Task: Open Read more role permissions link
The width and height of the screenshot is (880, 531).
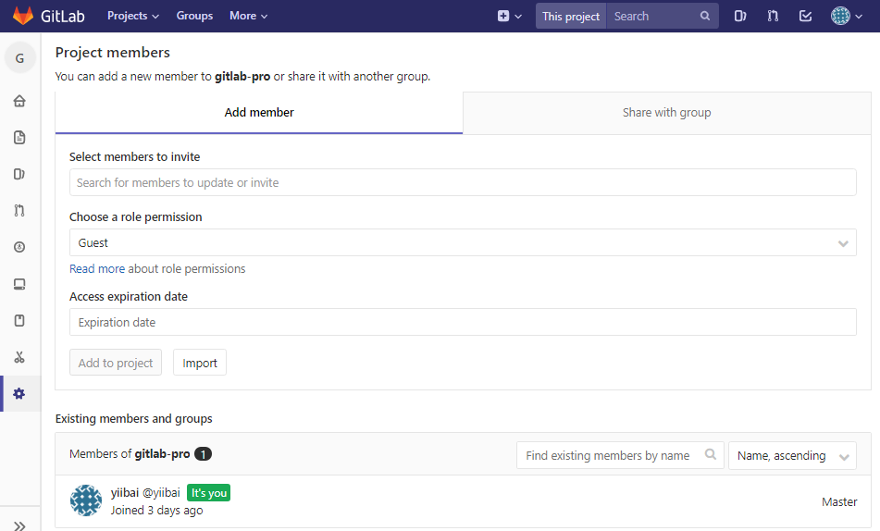Action: [97, 269]
